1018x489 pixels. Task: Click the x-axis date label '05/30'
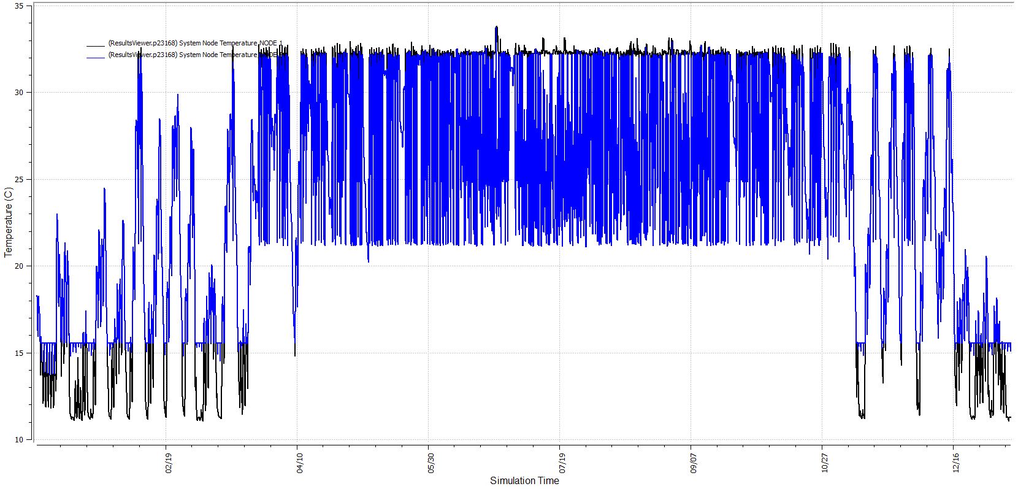click(x=431, y=464)
